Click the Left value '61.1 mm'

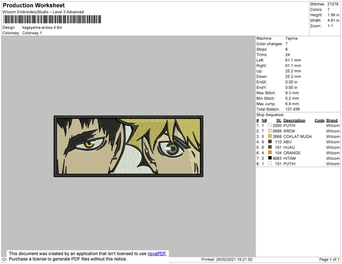coord(293,60)
